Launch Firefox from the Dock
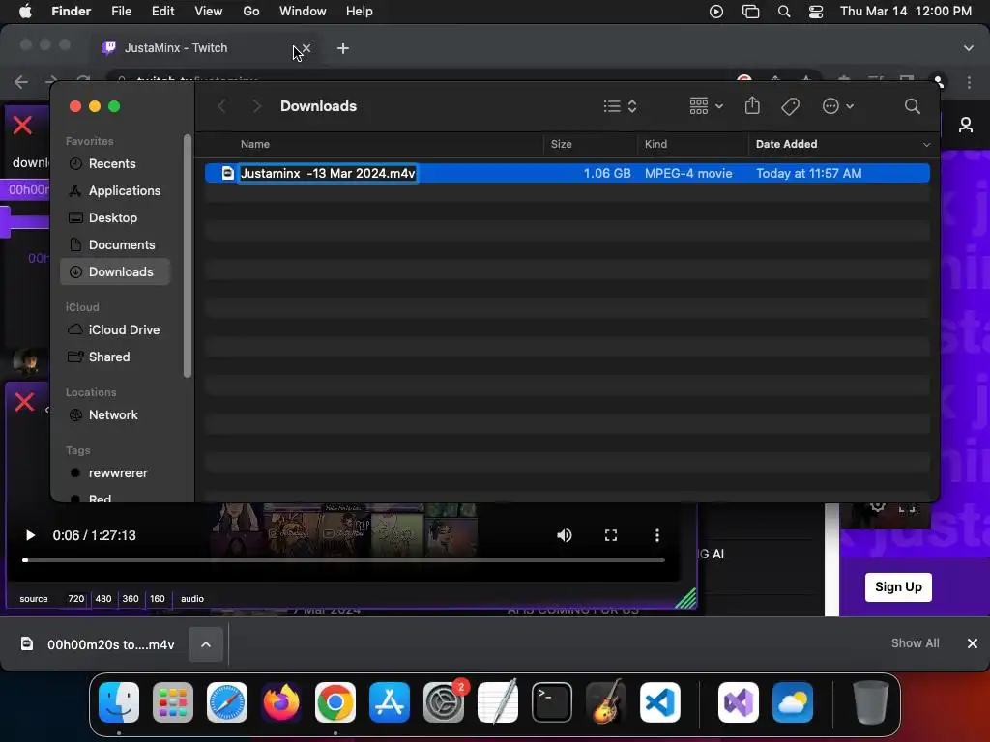Viewport: 990px width, 742px height. (281, 702)
